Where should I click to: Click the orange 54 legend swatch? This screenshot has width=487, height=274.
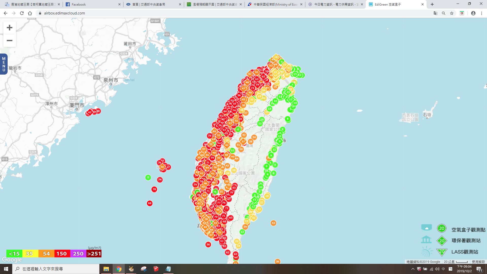tap(46, 253)
